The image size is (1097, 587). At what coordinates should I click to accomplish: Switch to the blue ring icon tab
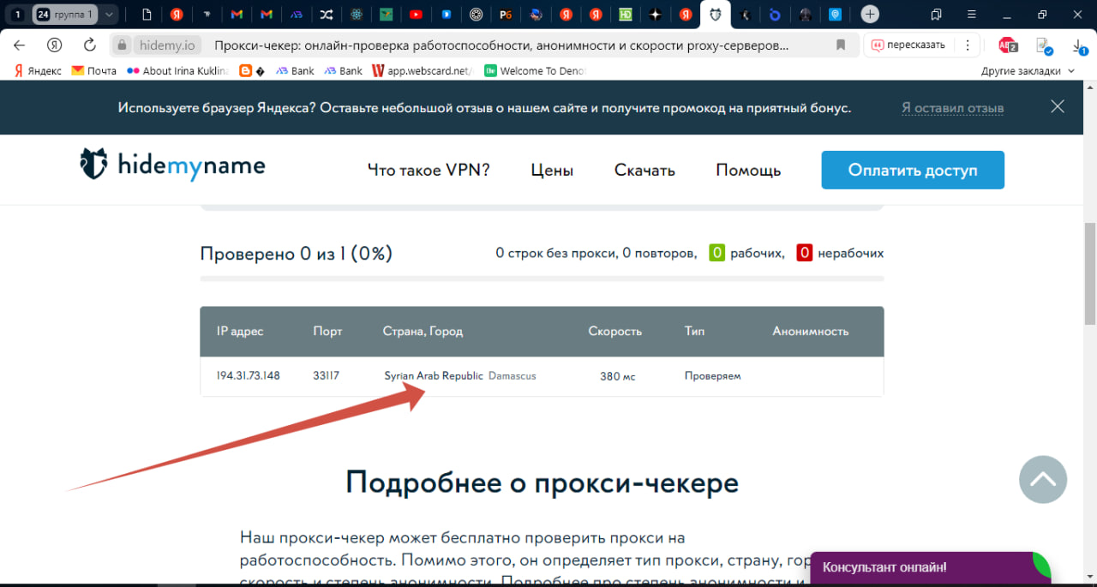[776, 15]
